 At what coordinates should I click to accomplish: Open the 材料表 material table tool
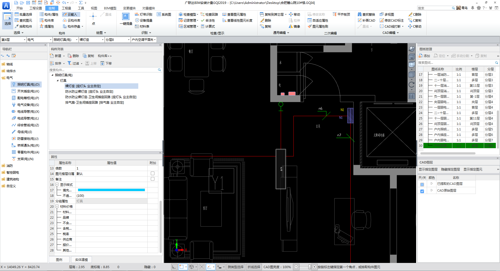(x=142, y=27)
